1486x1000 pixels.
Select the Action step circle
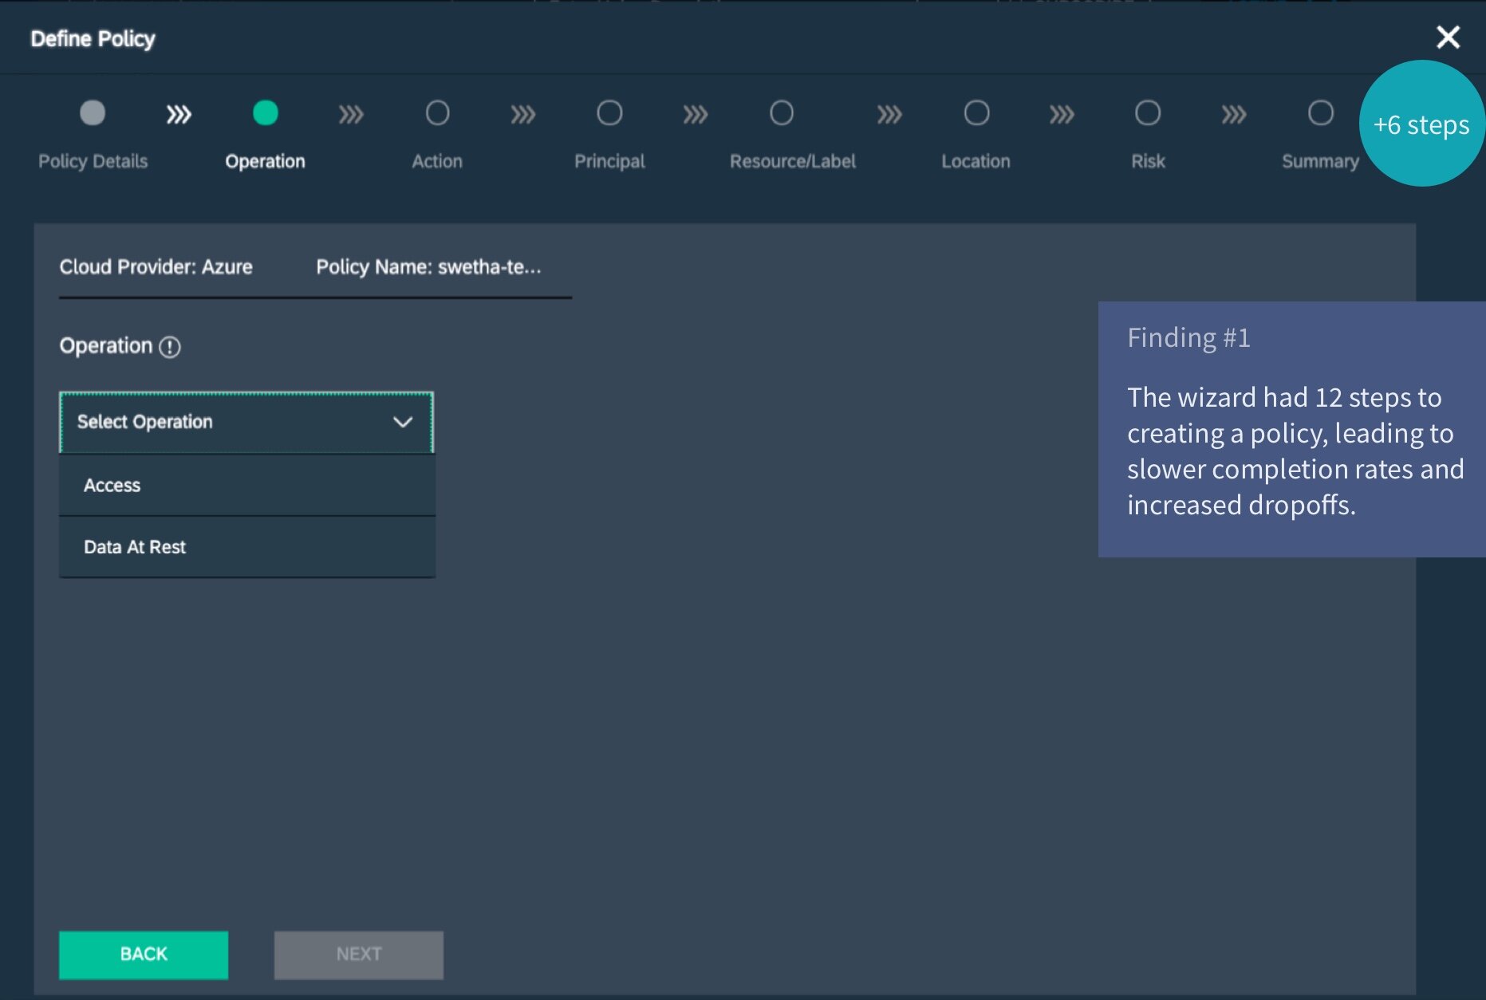(x=437, y=113)
